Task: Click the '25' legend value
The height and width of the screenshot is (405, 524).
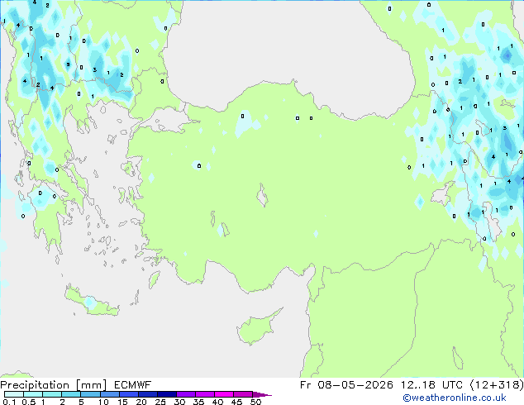Action: point(160,402)
